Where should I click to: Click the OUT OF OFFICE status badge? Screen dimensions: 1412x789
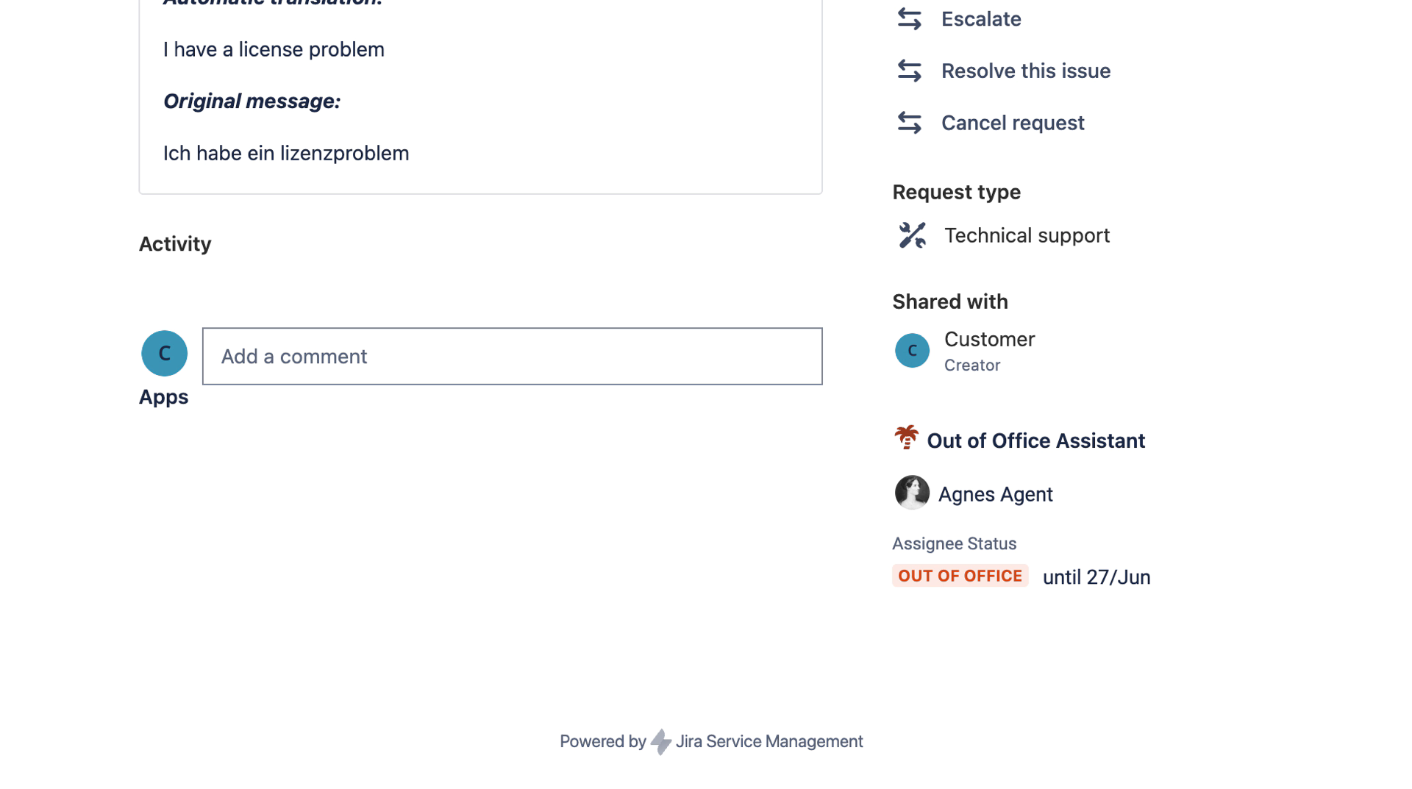coord(960,576)
